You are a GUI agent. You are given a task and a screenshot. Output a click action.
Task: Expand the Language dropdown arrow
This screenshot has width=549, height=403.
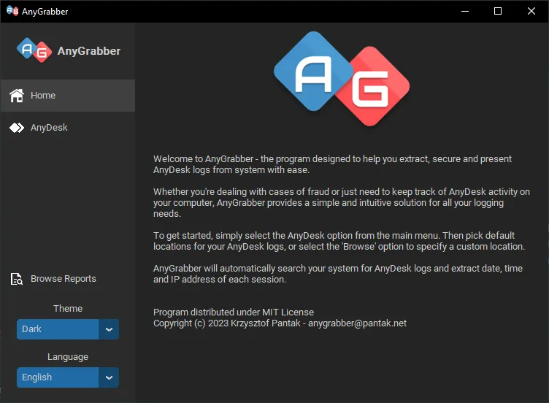pos(109,377)
